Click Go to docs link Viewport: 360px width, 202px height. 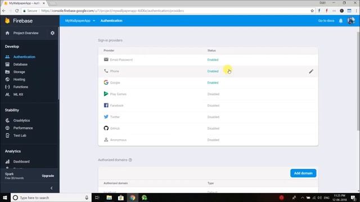coord(326,21)
